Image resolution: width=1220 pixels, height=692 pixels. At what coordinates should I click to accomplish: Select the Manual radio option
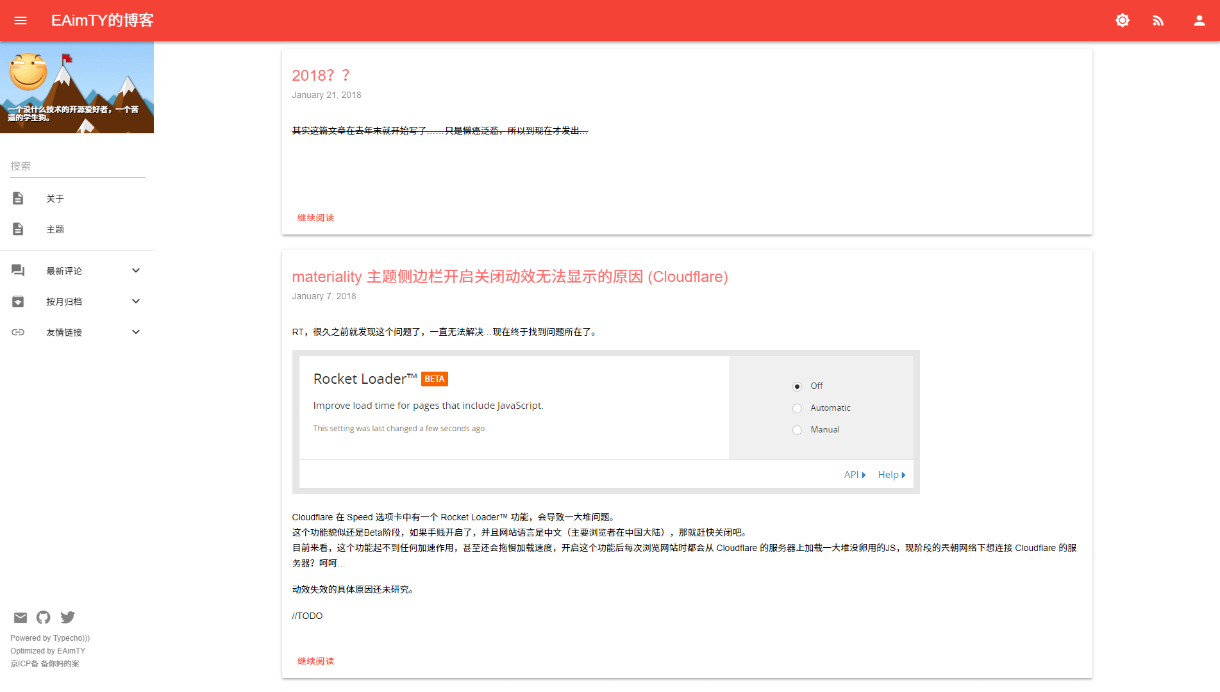coord(797,430)
